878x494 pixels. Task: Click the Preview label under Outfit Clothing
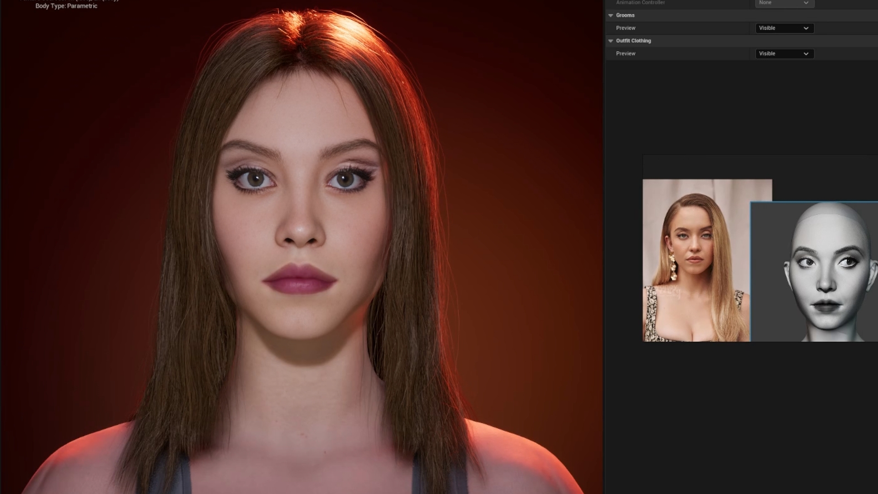point(626,54)
